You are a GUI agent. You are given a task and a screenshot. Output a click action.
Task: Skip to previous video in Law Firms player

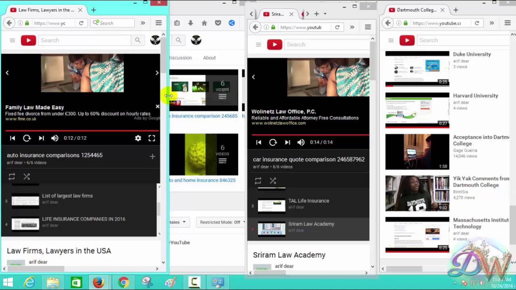click(x=12, y=138)
